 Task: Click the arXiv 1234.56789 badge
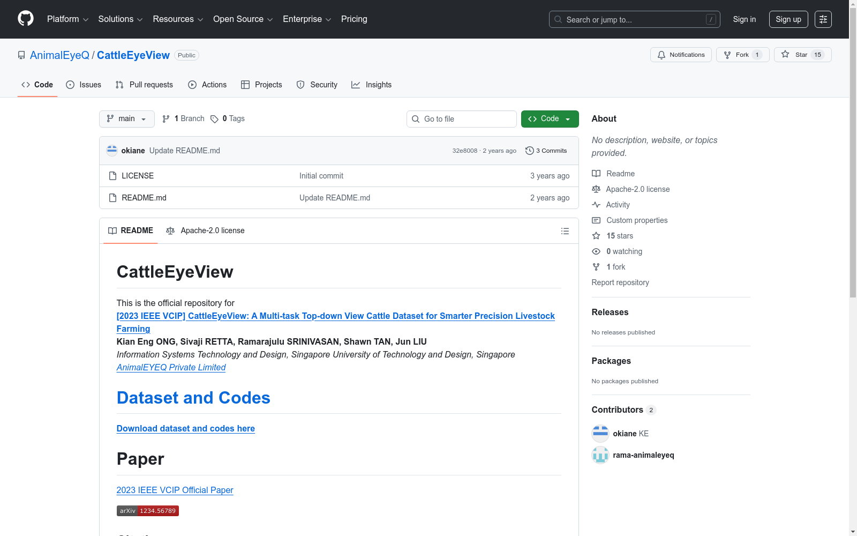pyautogui.click(x=148, y=511)
